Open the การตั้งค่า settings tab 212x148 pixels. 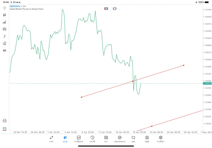point(161,139)
